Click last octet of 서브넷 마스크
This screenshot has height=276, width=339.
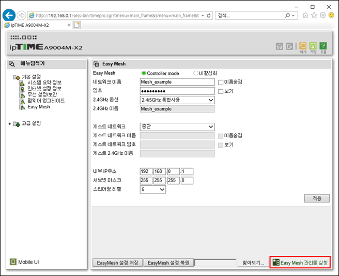(x=187, y=181)
